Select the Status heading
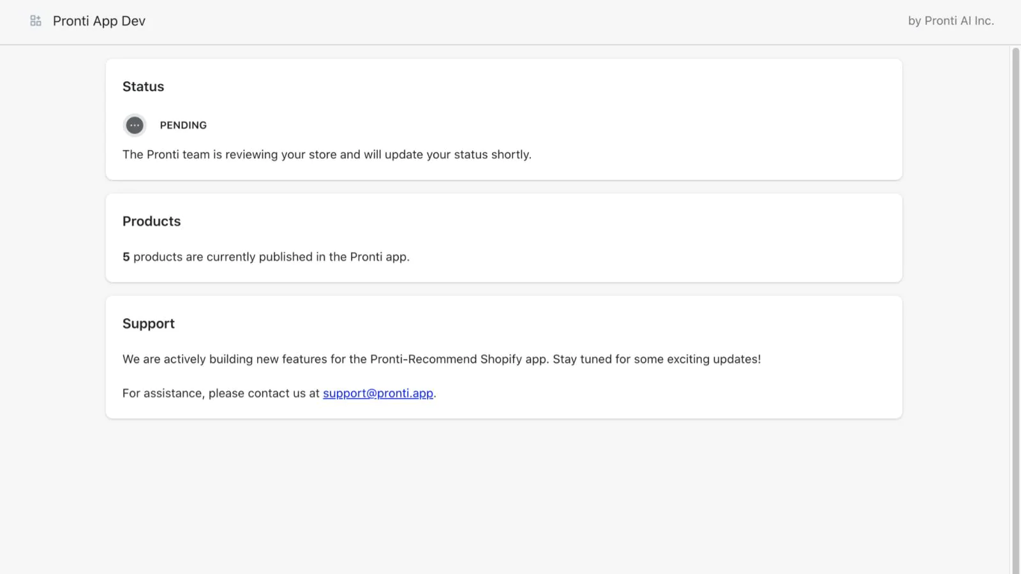 pos(143,87)
